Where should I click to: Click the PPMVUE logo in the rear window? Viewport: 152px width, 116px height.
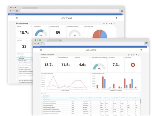pos(67,18)
